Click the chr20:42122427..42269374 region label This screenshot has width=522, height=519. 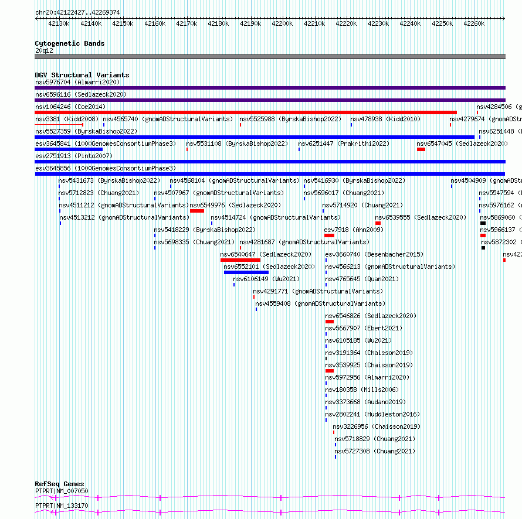pyautogui.click(x=77, y=12)
